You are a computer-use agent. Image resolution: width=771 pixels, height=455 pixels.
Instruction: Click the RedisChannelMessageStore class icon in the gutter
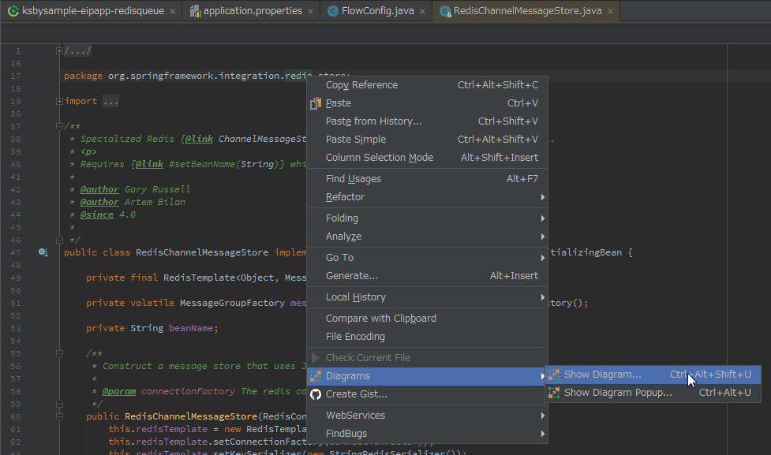43,252
